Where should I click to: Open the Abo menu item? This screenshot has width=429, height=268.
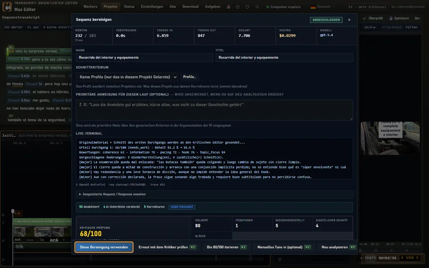(172, 7)
